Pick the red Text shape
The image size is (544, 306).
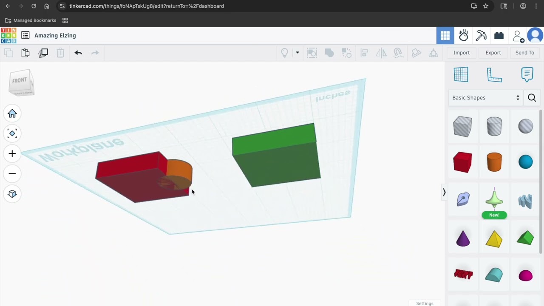(463, 274)
